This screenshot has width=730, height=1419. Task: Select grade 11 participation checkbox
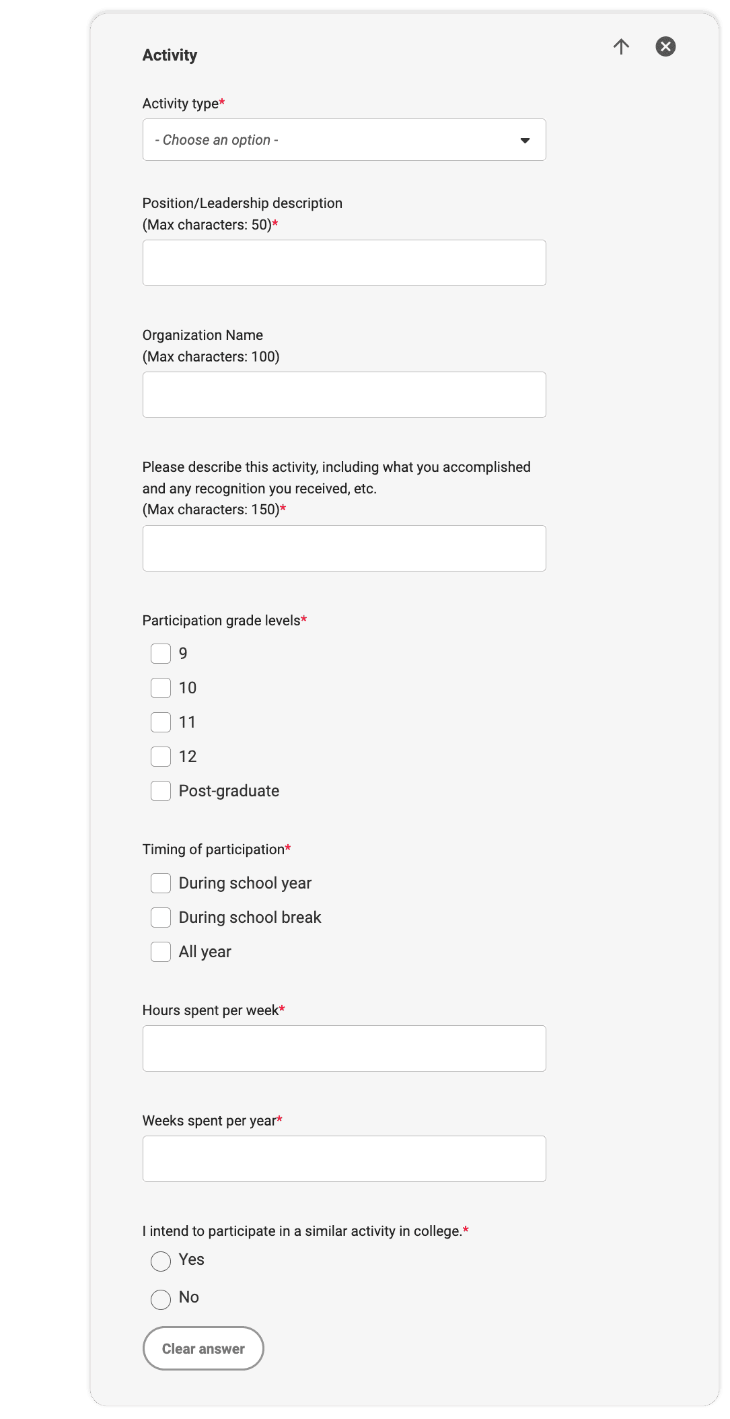(x=161, y=722)
